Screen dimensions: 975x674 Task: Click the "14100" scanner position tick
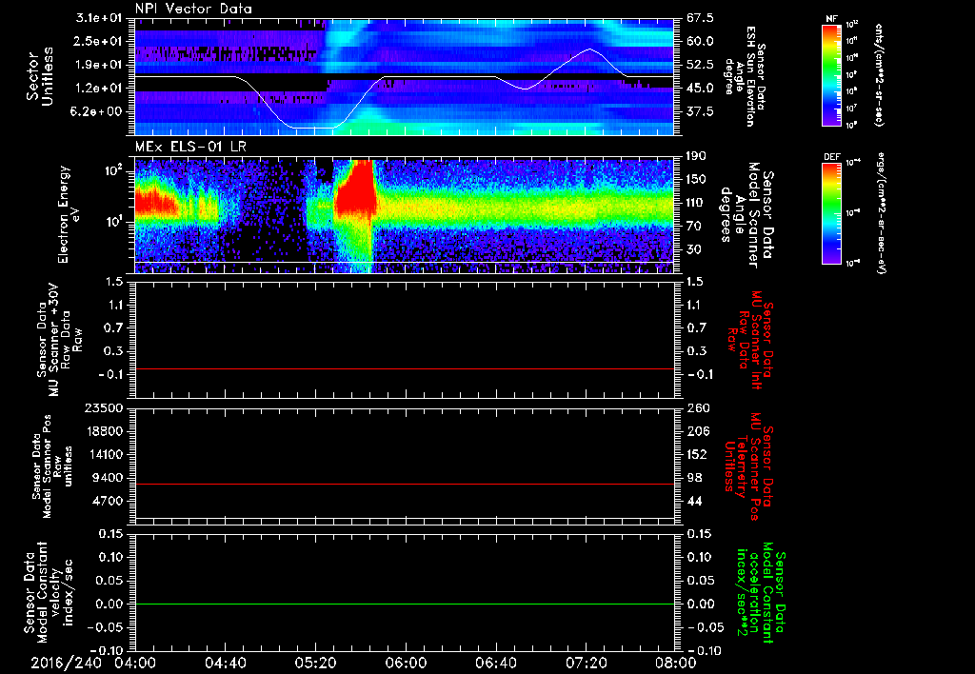tap(105, 454)
